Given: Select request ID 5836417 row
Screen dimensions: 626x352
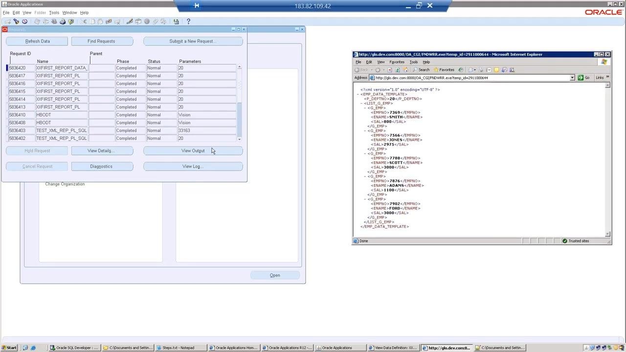Looking at the screenshot, I should coord(122,76).
